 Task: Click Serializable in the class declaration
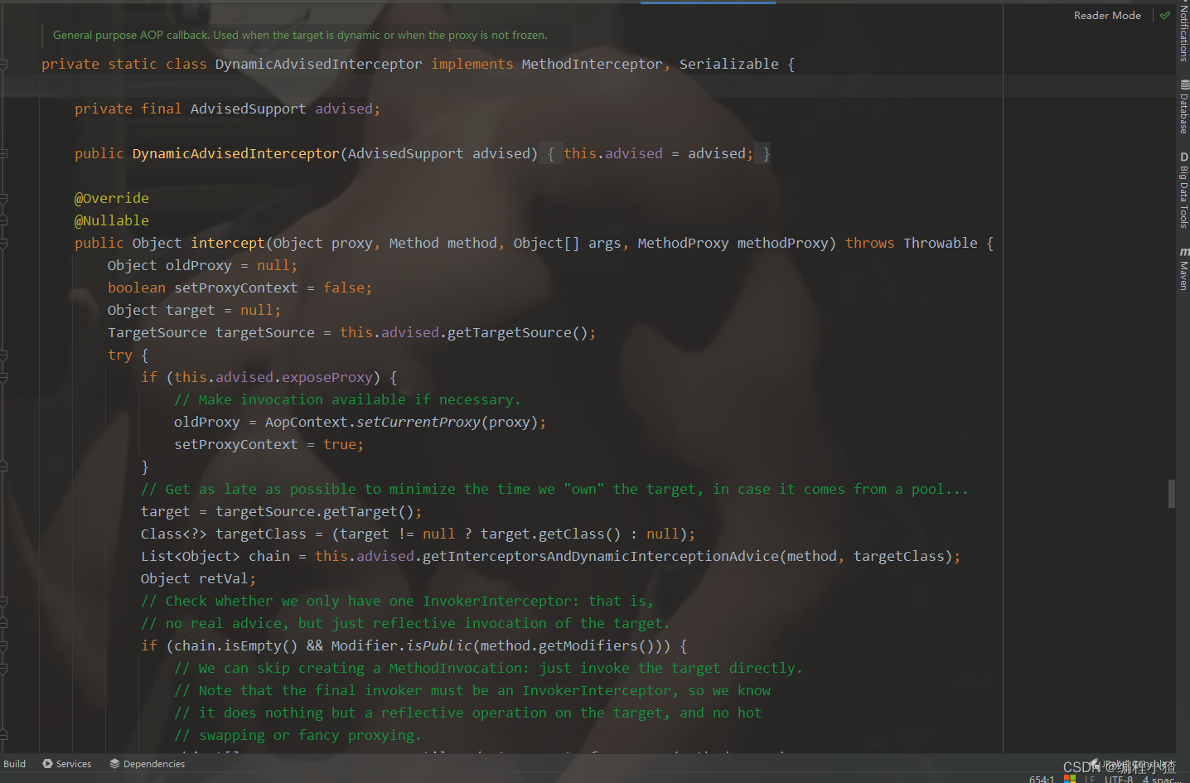point(729,65)
